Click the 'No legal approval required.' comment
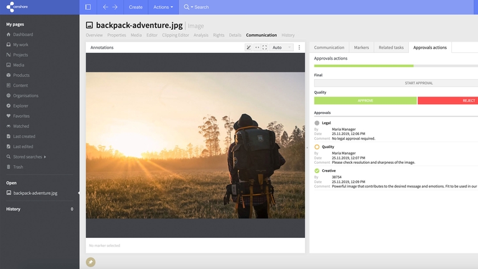 (x=354, y=138)
